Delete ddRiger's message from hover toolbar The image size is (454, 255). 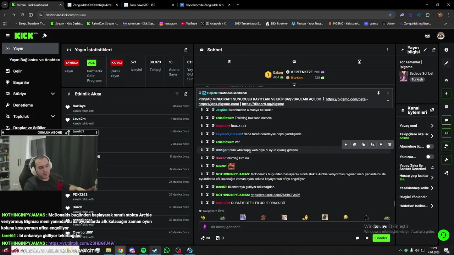pos(389,144)
